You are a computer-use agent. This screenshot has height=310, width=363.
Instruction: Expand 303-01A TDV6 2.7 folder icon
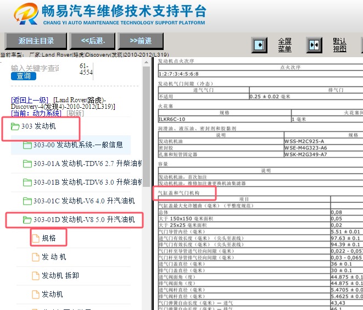pos(27,164)
